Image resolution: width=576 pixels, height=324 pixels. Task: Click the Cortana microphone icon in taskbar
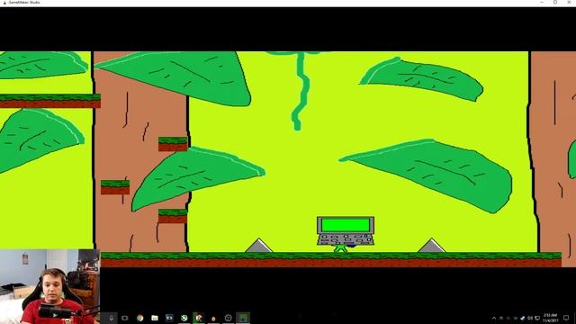pos(112,318)
